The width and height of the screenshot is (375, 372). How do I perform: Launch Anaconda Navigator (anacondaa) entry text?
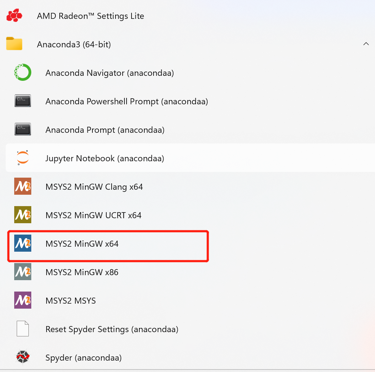[x=110, y=73]
